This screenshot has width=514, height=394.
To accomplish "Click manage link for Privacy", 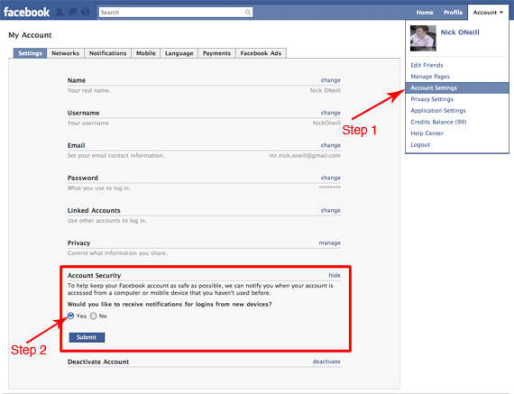I will (x=329, y=243).
